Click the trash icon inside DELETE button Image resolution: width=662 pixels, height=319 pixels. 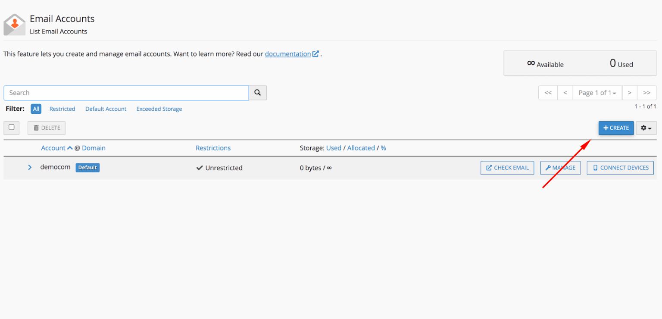[x=36, y=128]
